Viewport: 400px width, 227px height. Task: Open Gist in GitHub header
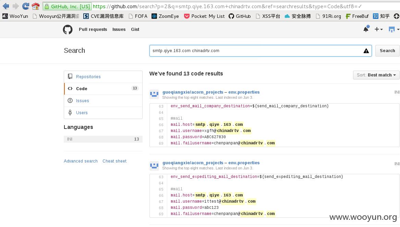coord(135,29)
